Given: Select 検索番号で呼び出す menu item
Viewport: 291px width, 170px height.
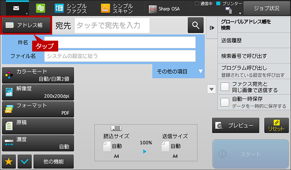Looking at the screenshot, I should [254, 56].
